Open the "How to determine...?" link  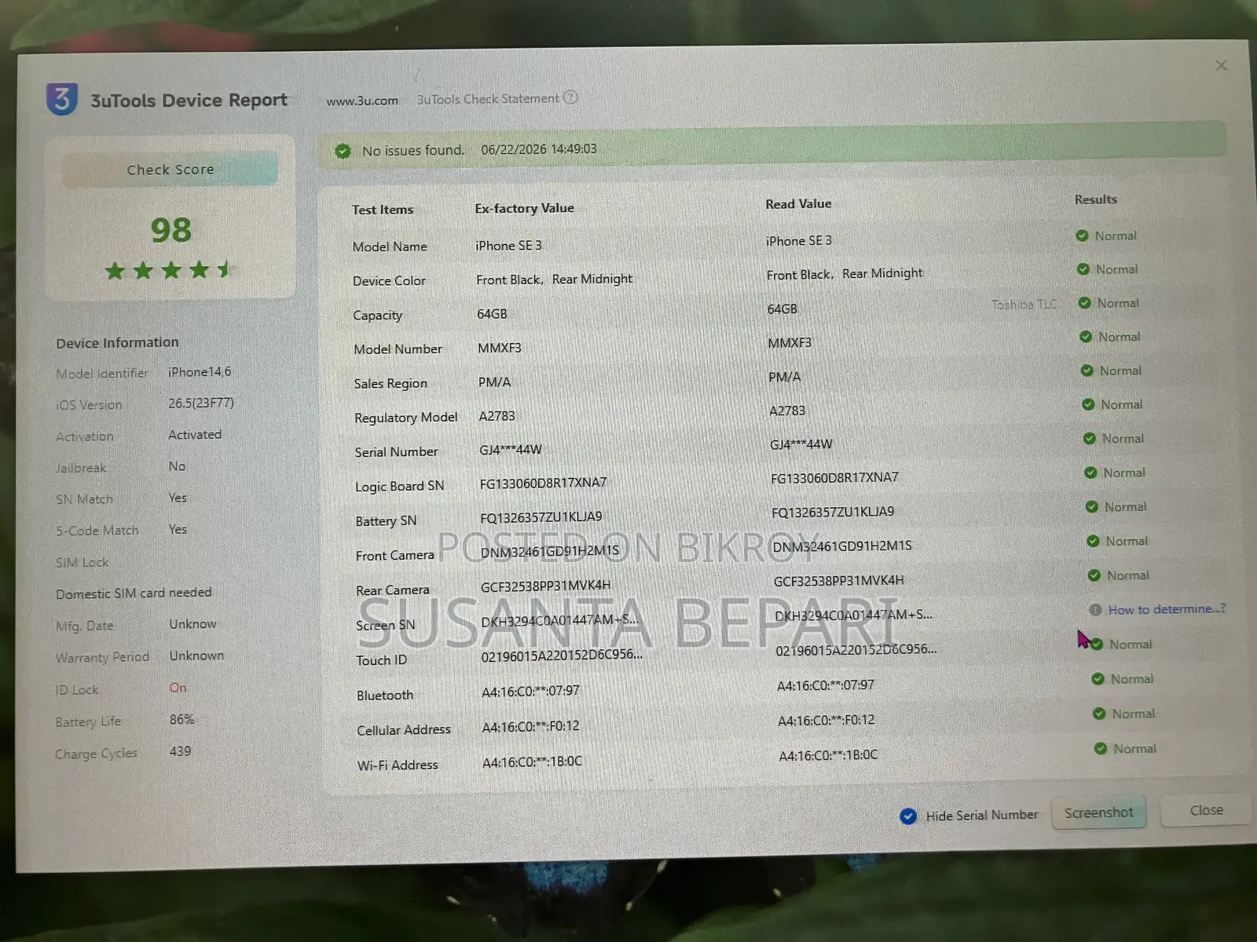[x=1167, y=609]
